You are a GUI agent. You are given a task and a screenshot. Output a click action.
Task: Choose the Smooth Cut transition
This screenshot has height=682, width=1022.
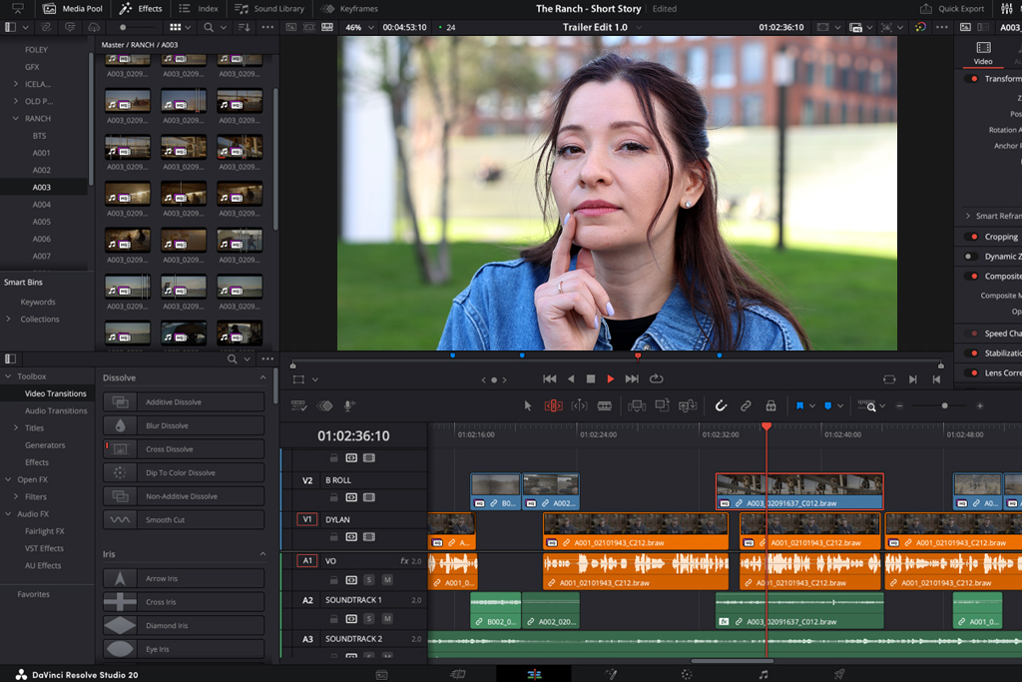tap(184, 519)
